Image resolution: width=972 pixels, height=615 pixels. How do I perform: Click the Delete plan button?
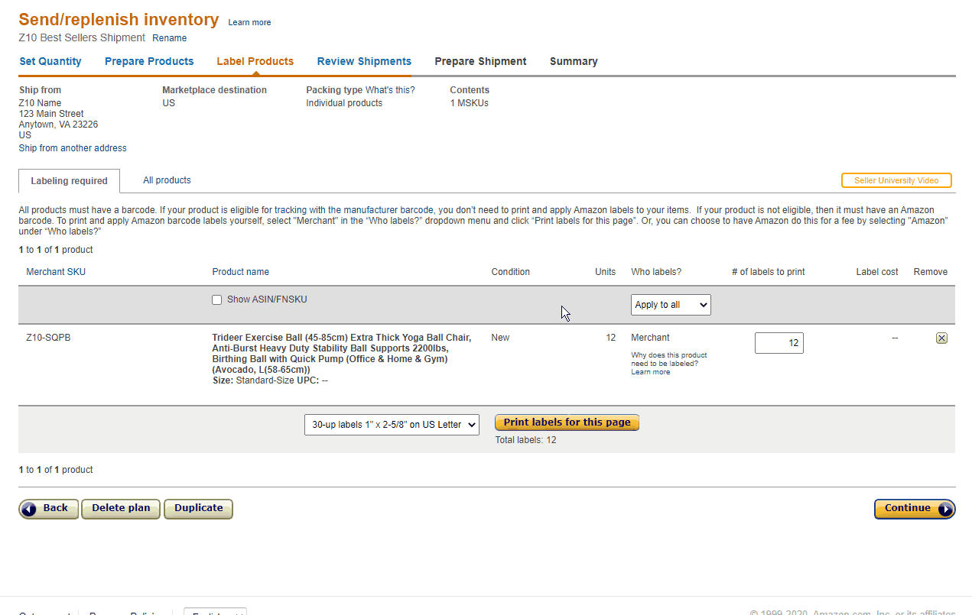point(120,509)
